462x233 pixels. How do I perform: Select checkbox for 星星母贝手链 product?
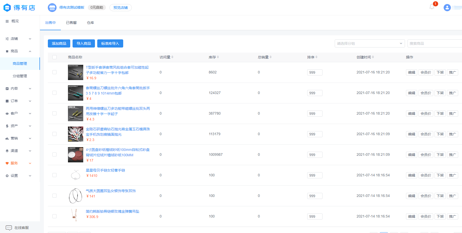point(54,175)
